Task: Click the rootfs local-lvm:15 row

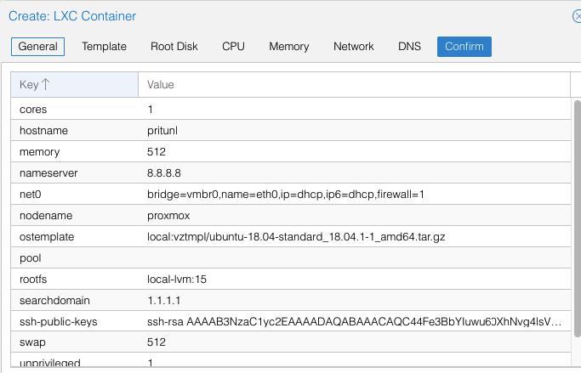Action: (x=291, y=280)
